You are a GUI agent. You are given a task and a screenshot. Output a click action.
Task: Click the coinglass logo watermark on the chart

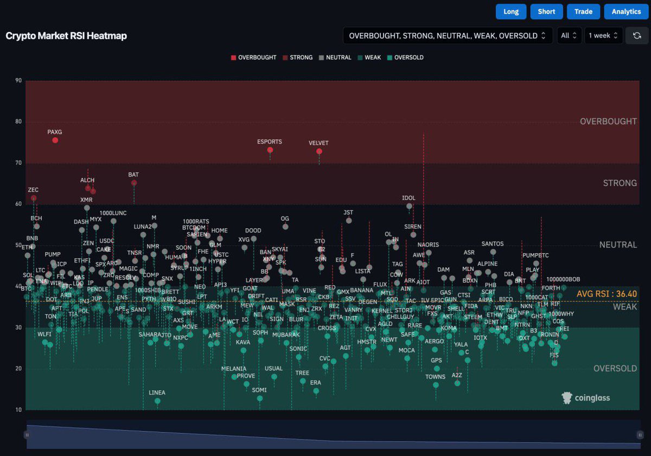[586, 398]
